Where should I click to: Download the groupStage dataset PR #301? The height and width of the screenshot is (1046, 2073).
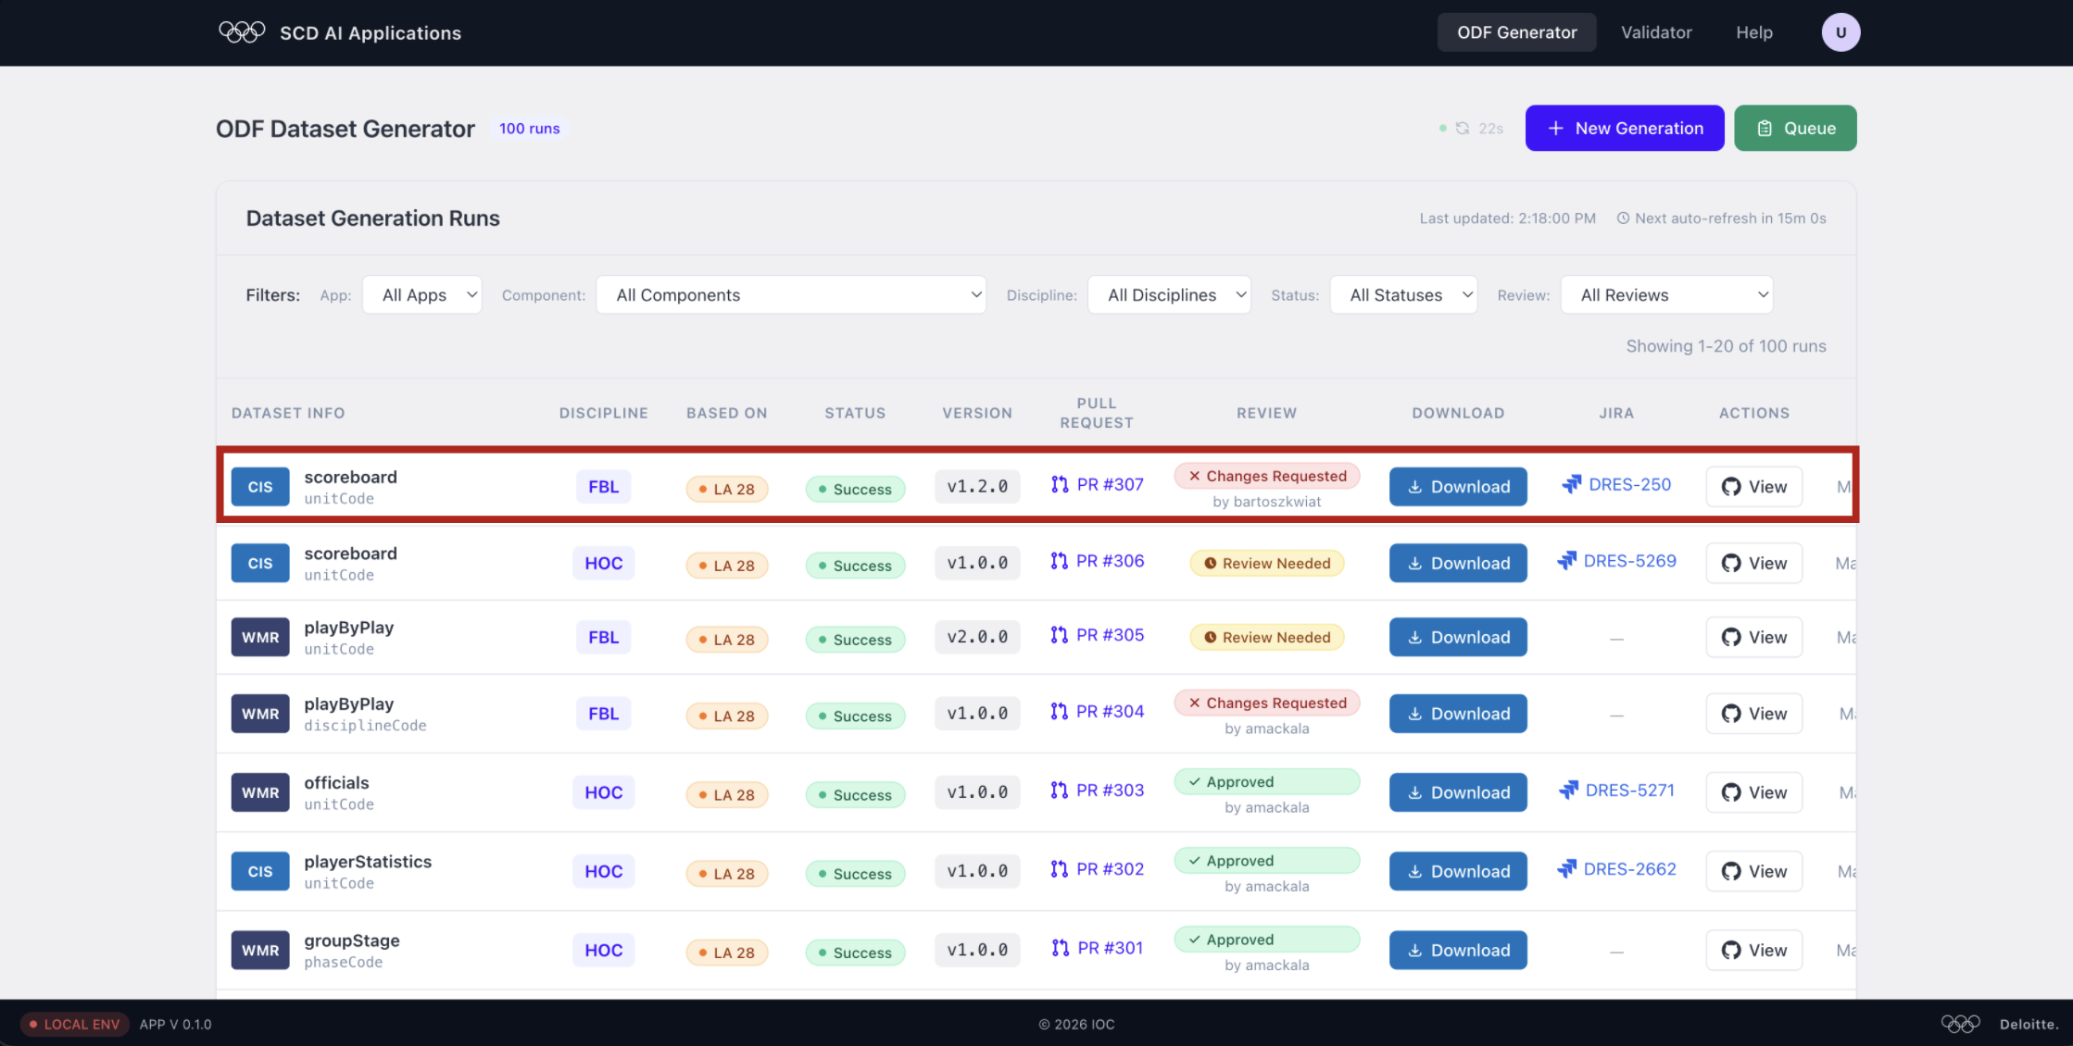[x=1458, y=950]
